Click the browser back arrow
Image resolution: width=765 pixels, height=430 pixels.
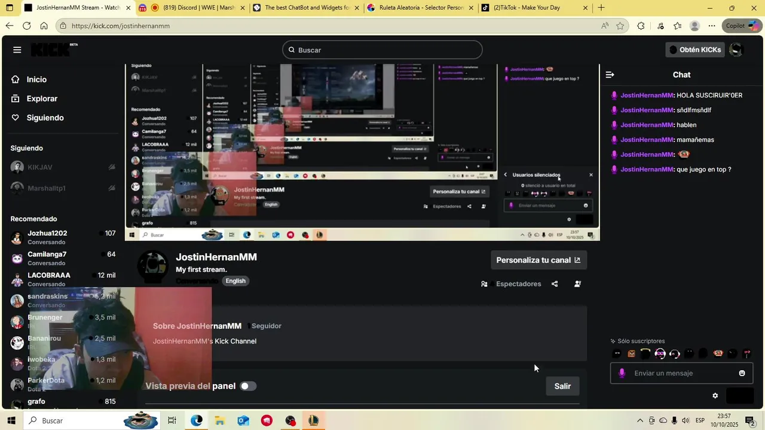tap(10, 26)
